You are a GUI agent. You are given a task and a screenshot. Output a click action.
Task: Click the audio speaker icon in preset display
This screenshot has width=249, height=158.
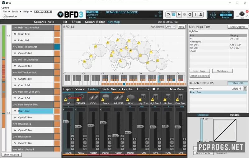click(x=156, y=16)
